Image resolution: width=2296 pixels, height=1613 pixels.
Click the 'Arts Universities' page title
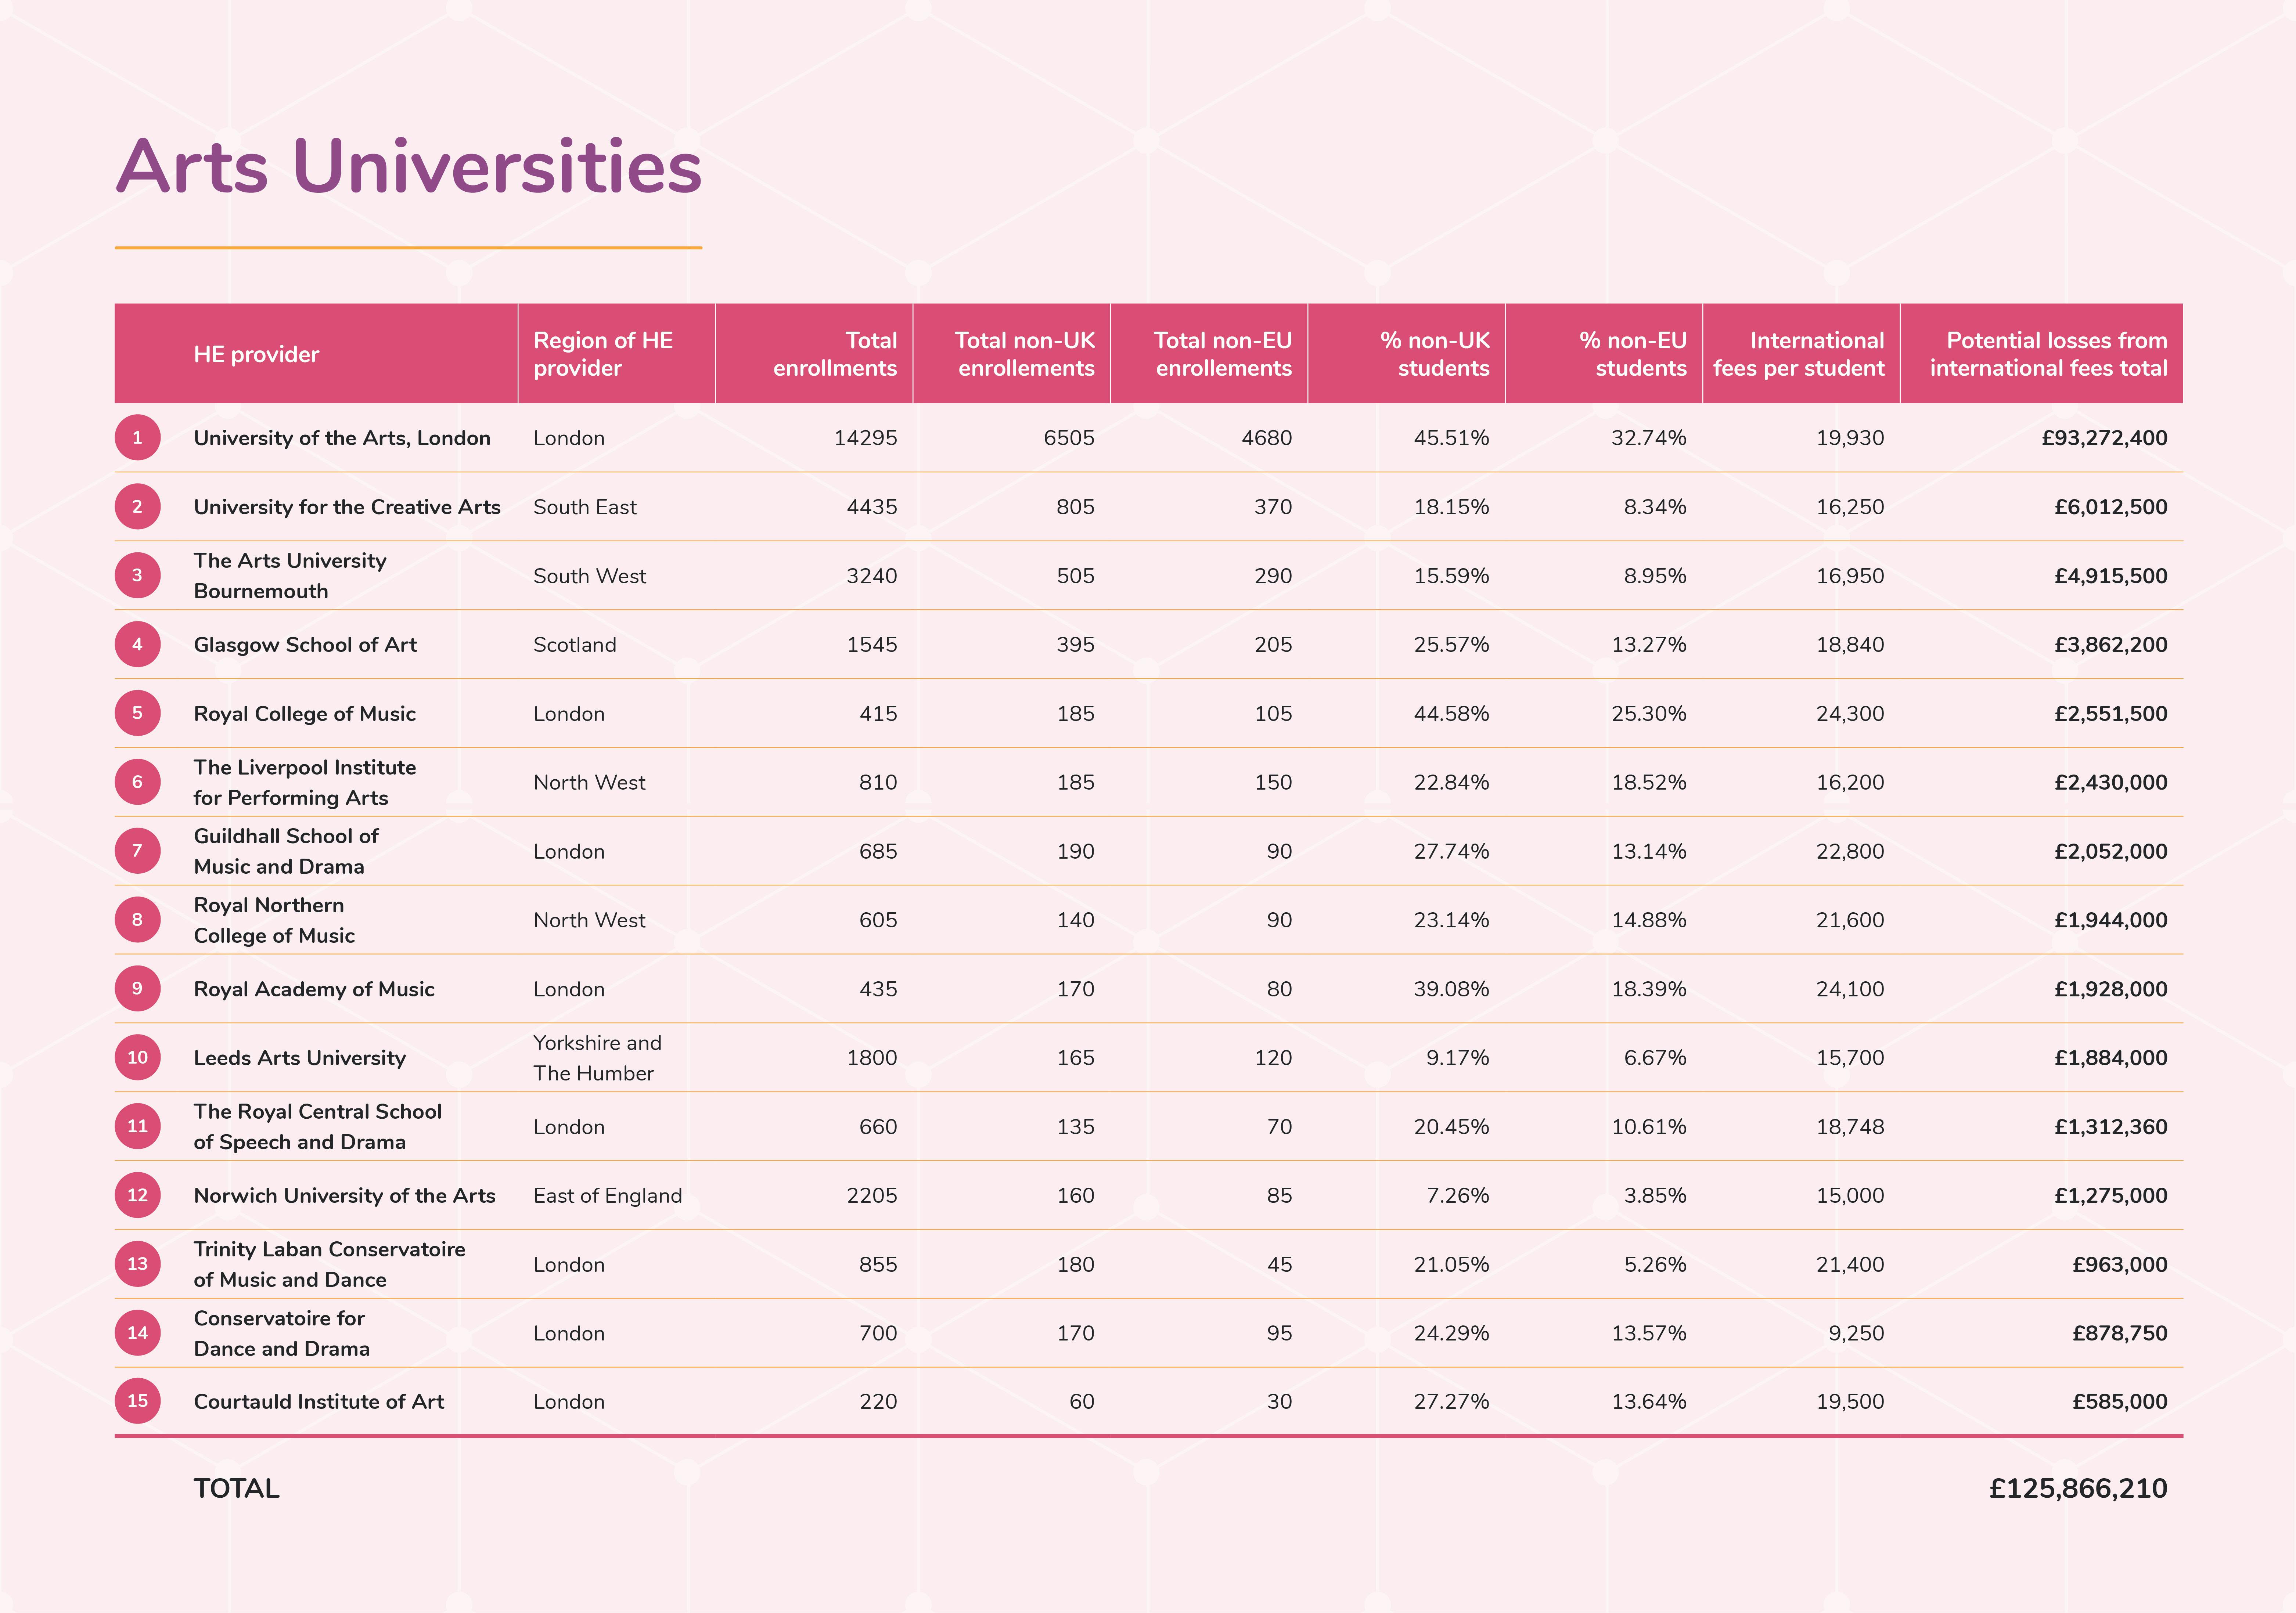point(408,166)
